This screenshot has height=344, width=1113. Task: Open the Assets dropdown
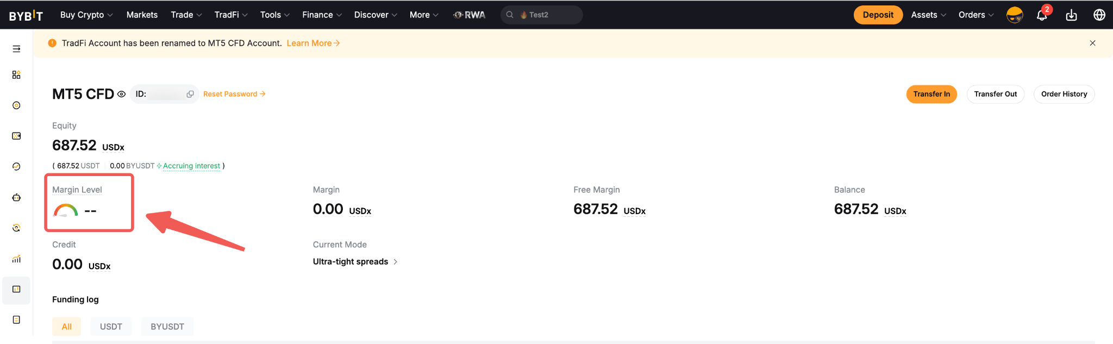pos(929,15)
